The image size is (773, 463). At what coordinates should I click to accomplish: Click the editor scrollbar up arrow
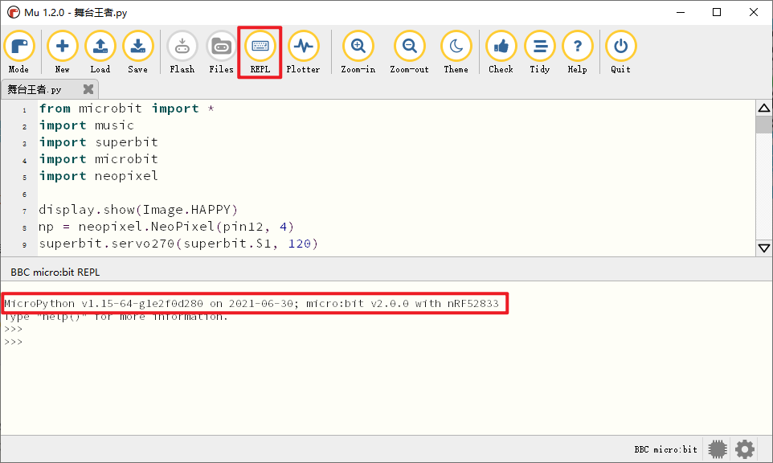[x=764, y=108]
